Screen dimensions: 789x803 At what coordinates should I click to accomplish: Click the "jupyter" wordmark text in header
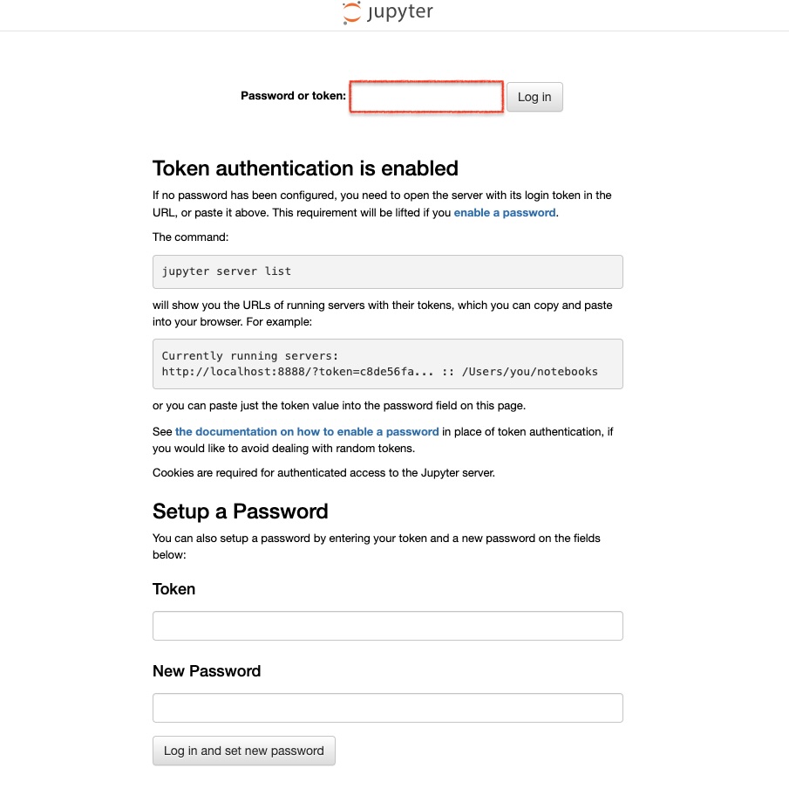[x=400, y=12]
